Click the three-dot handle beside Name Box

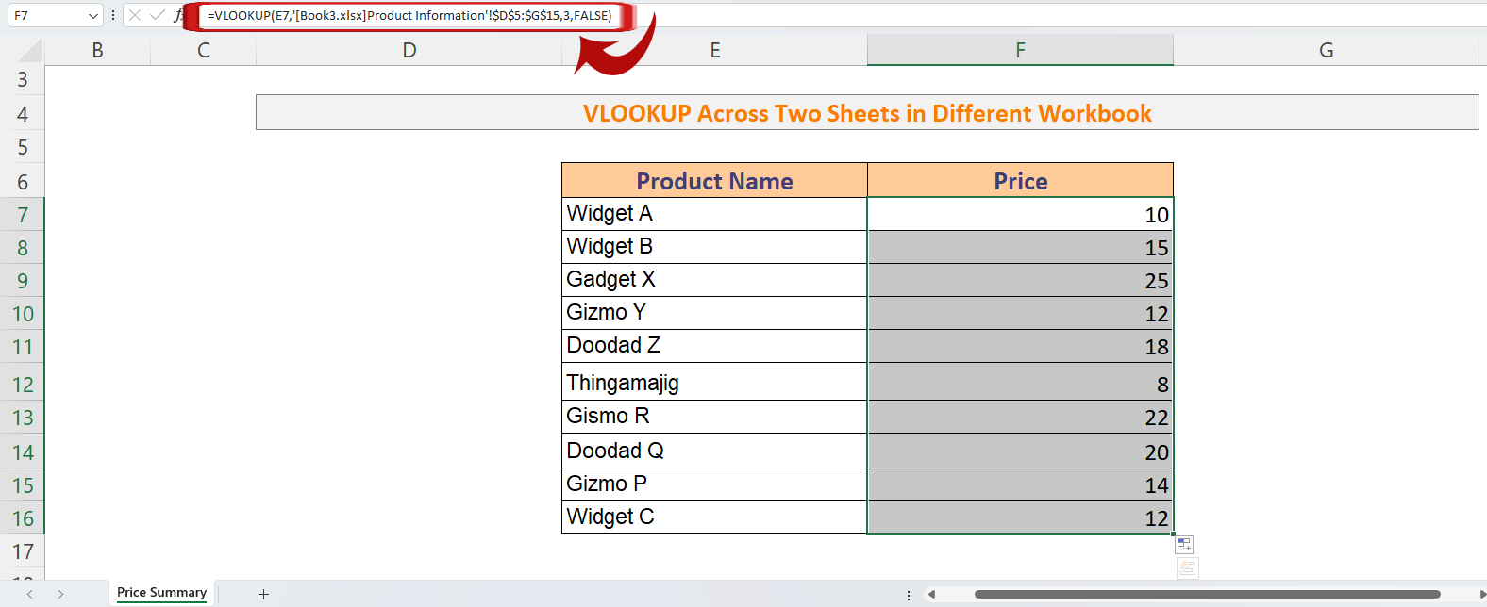[x=113, y=15]
